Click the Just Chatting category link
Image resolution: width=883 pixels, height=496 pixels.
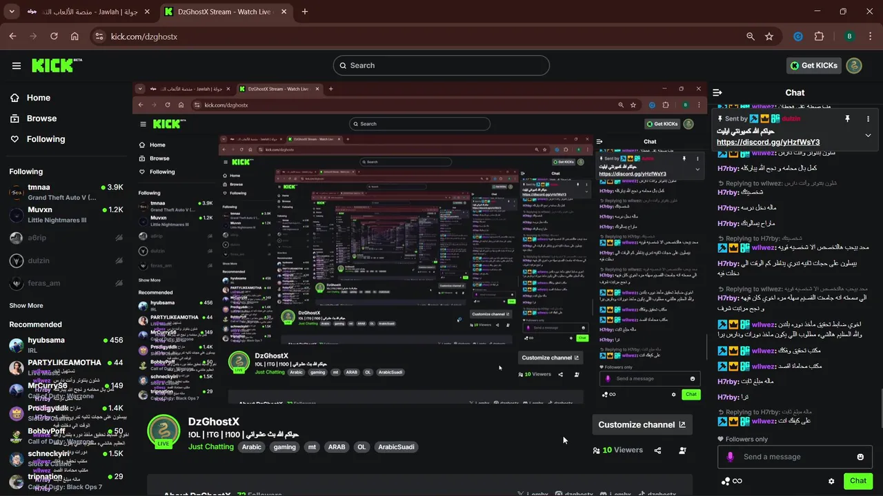point(211,447)
